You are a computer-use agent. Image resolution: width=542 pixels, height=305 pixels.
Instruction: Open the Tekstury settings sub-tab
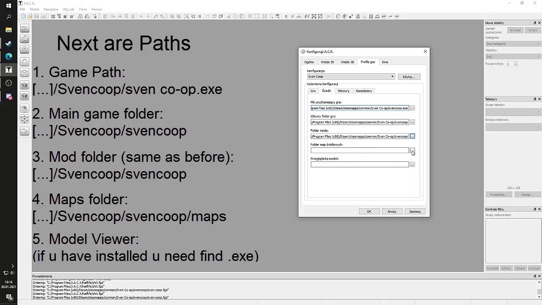point(343,91)
